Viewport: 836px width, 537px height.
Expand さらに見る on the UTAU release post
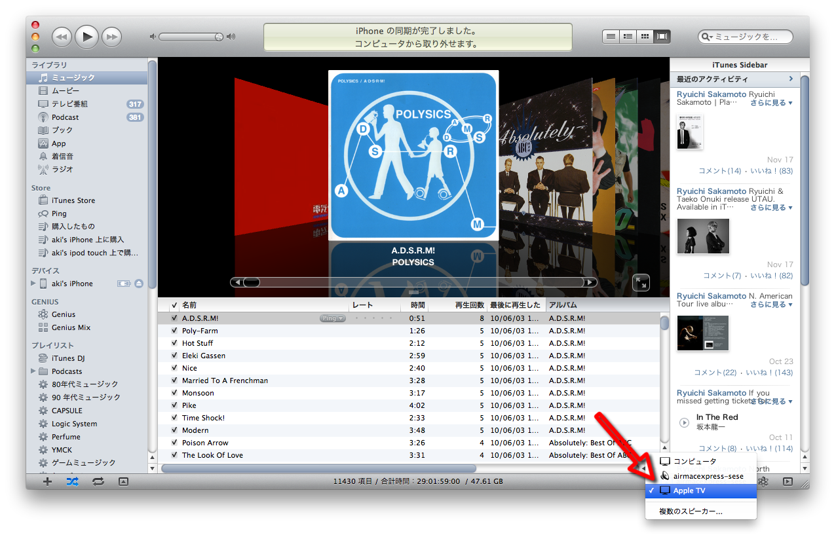[x=771, y=208]
